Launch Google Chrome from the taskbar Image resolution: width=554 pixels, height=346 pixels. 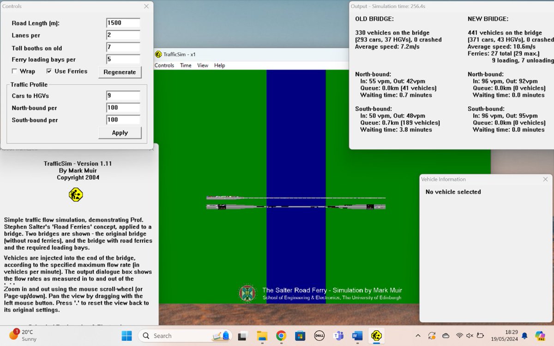click(281, 336)
